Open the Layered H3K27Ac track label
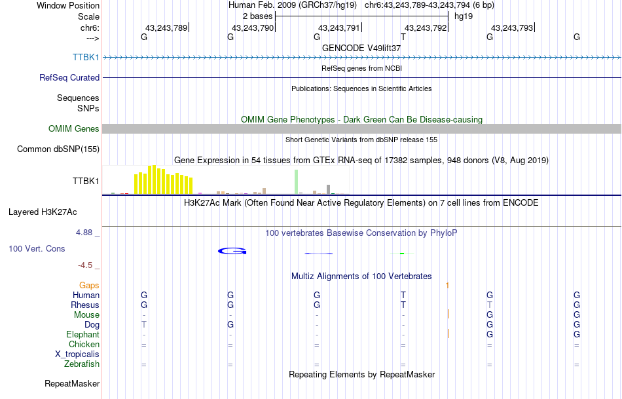This screenshot has height=399, width=622. pyautogui.click(x=43, y=212)
